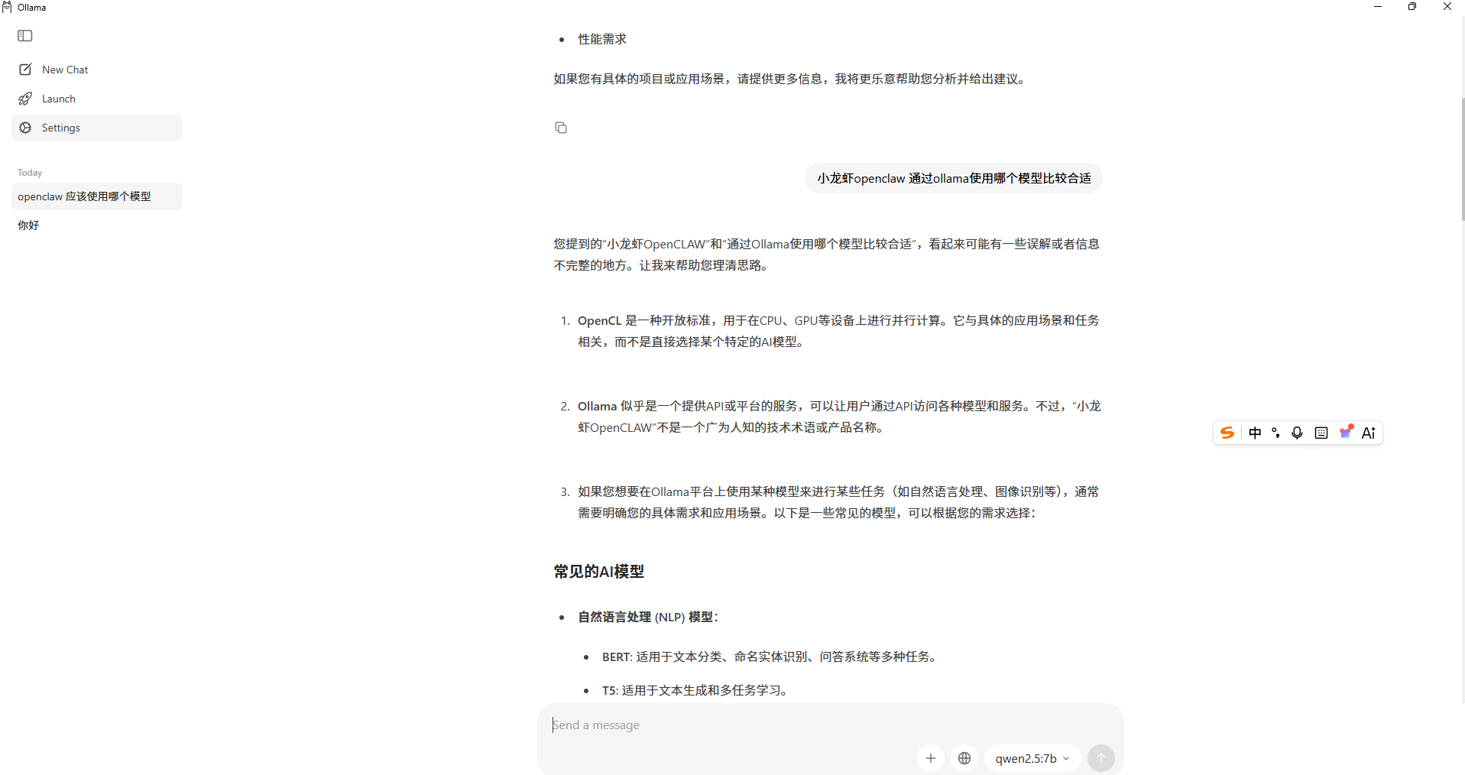Open the chat 'openclaw 应该使用哪个模型'

(97, 196)
